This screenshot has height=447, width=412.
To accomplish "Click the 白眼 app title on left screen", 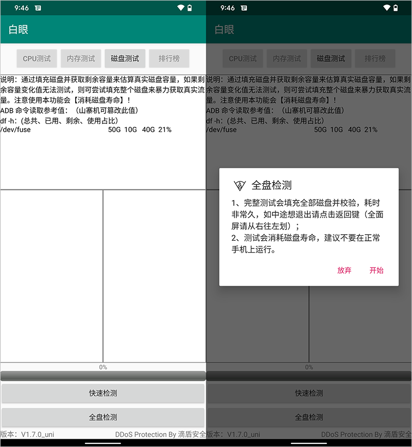I will 18,30.
